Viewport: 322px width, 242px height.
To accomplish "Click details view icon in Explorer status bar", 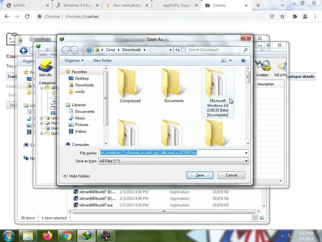I will 255,218.
